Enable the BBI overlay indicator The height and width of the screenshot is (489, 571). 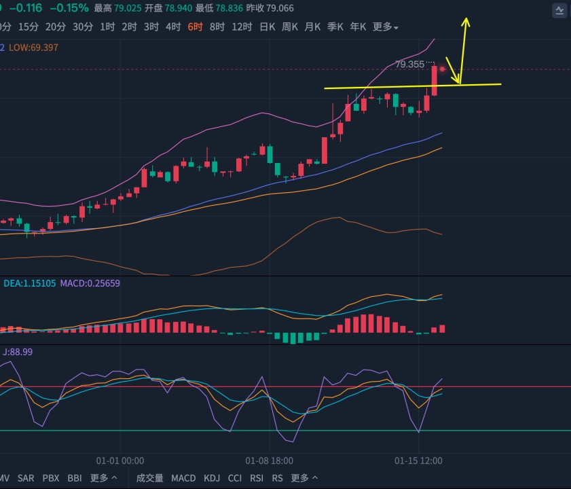(x=75, y=478)
